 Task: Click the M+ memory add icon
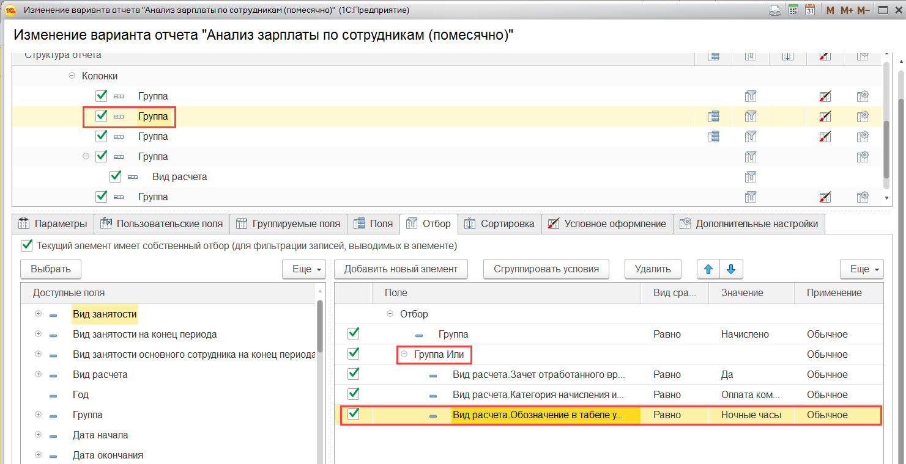[x=847, y=10]
